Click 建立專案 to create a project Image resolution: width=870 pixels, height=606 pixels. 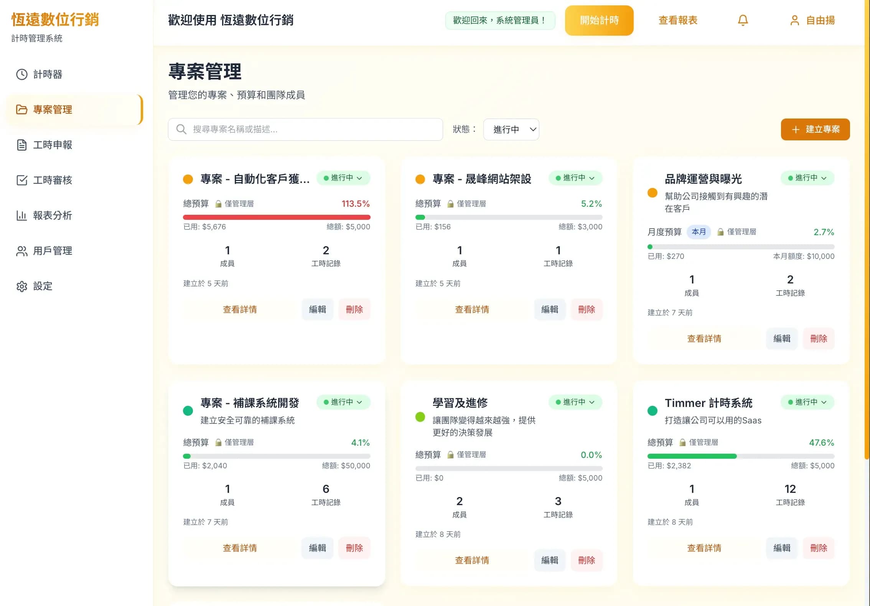(x=815, y=130)
